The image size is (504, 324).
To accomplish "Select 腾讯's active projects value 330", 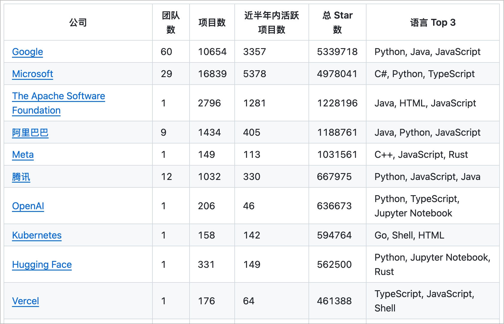I will tap(252, 177).
